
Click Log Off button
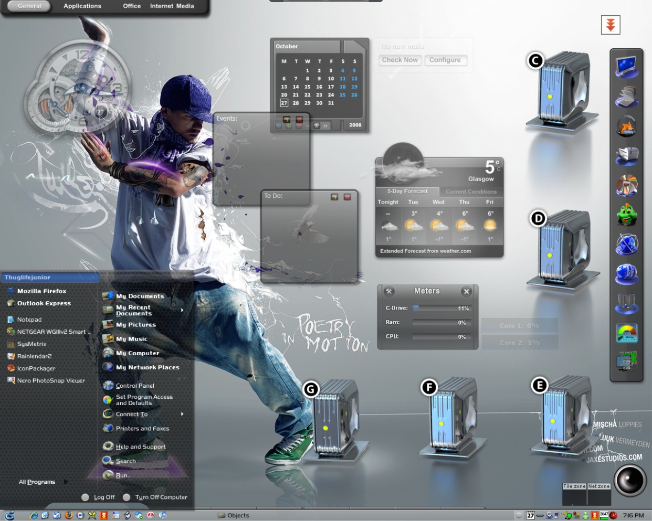[x=98, y=497]
